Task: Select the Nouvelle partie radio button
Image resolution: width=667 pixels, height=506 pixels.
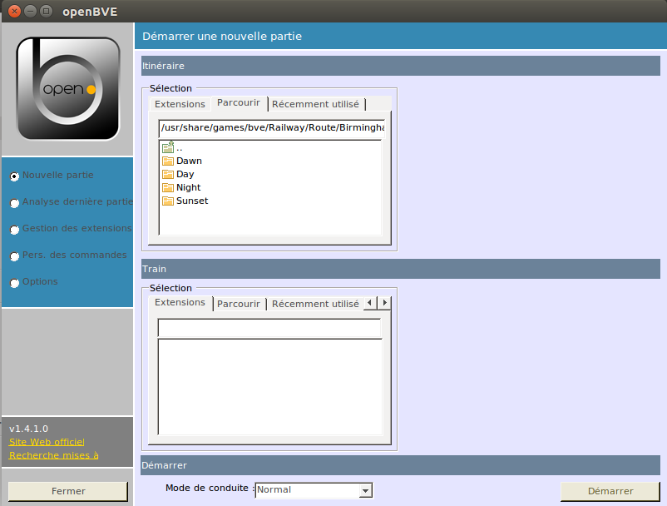Action: coord(13,176)
